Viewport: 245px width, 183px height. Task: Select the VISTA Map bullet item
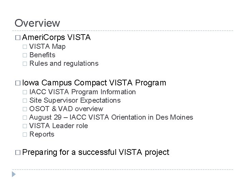pyautogui.click(x=47, y=46)
